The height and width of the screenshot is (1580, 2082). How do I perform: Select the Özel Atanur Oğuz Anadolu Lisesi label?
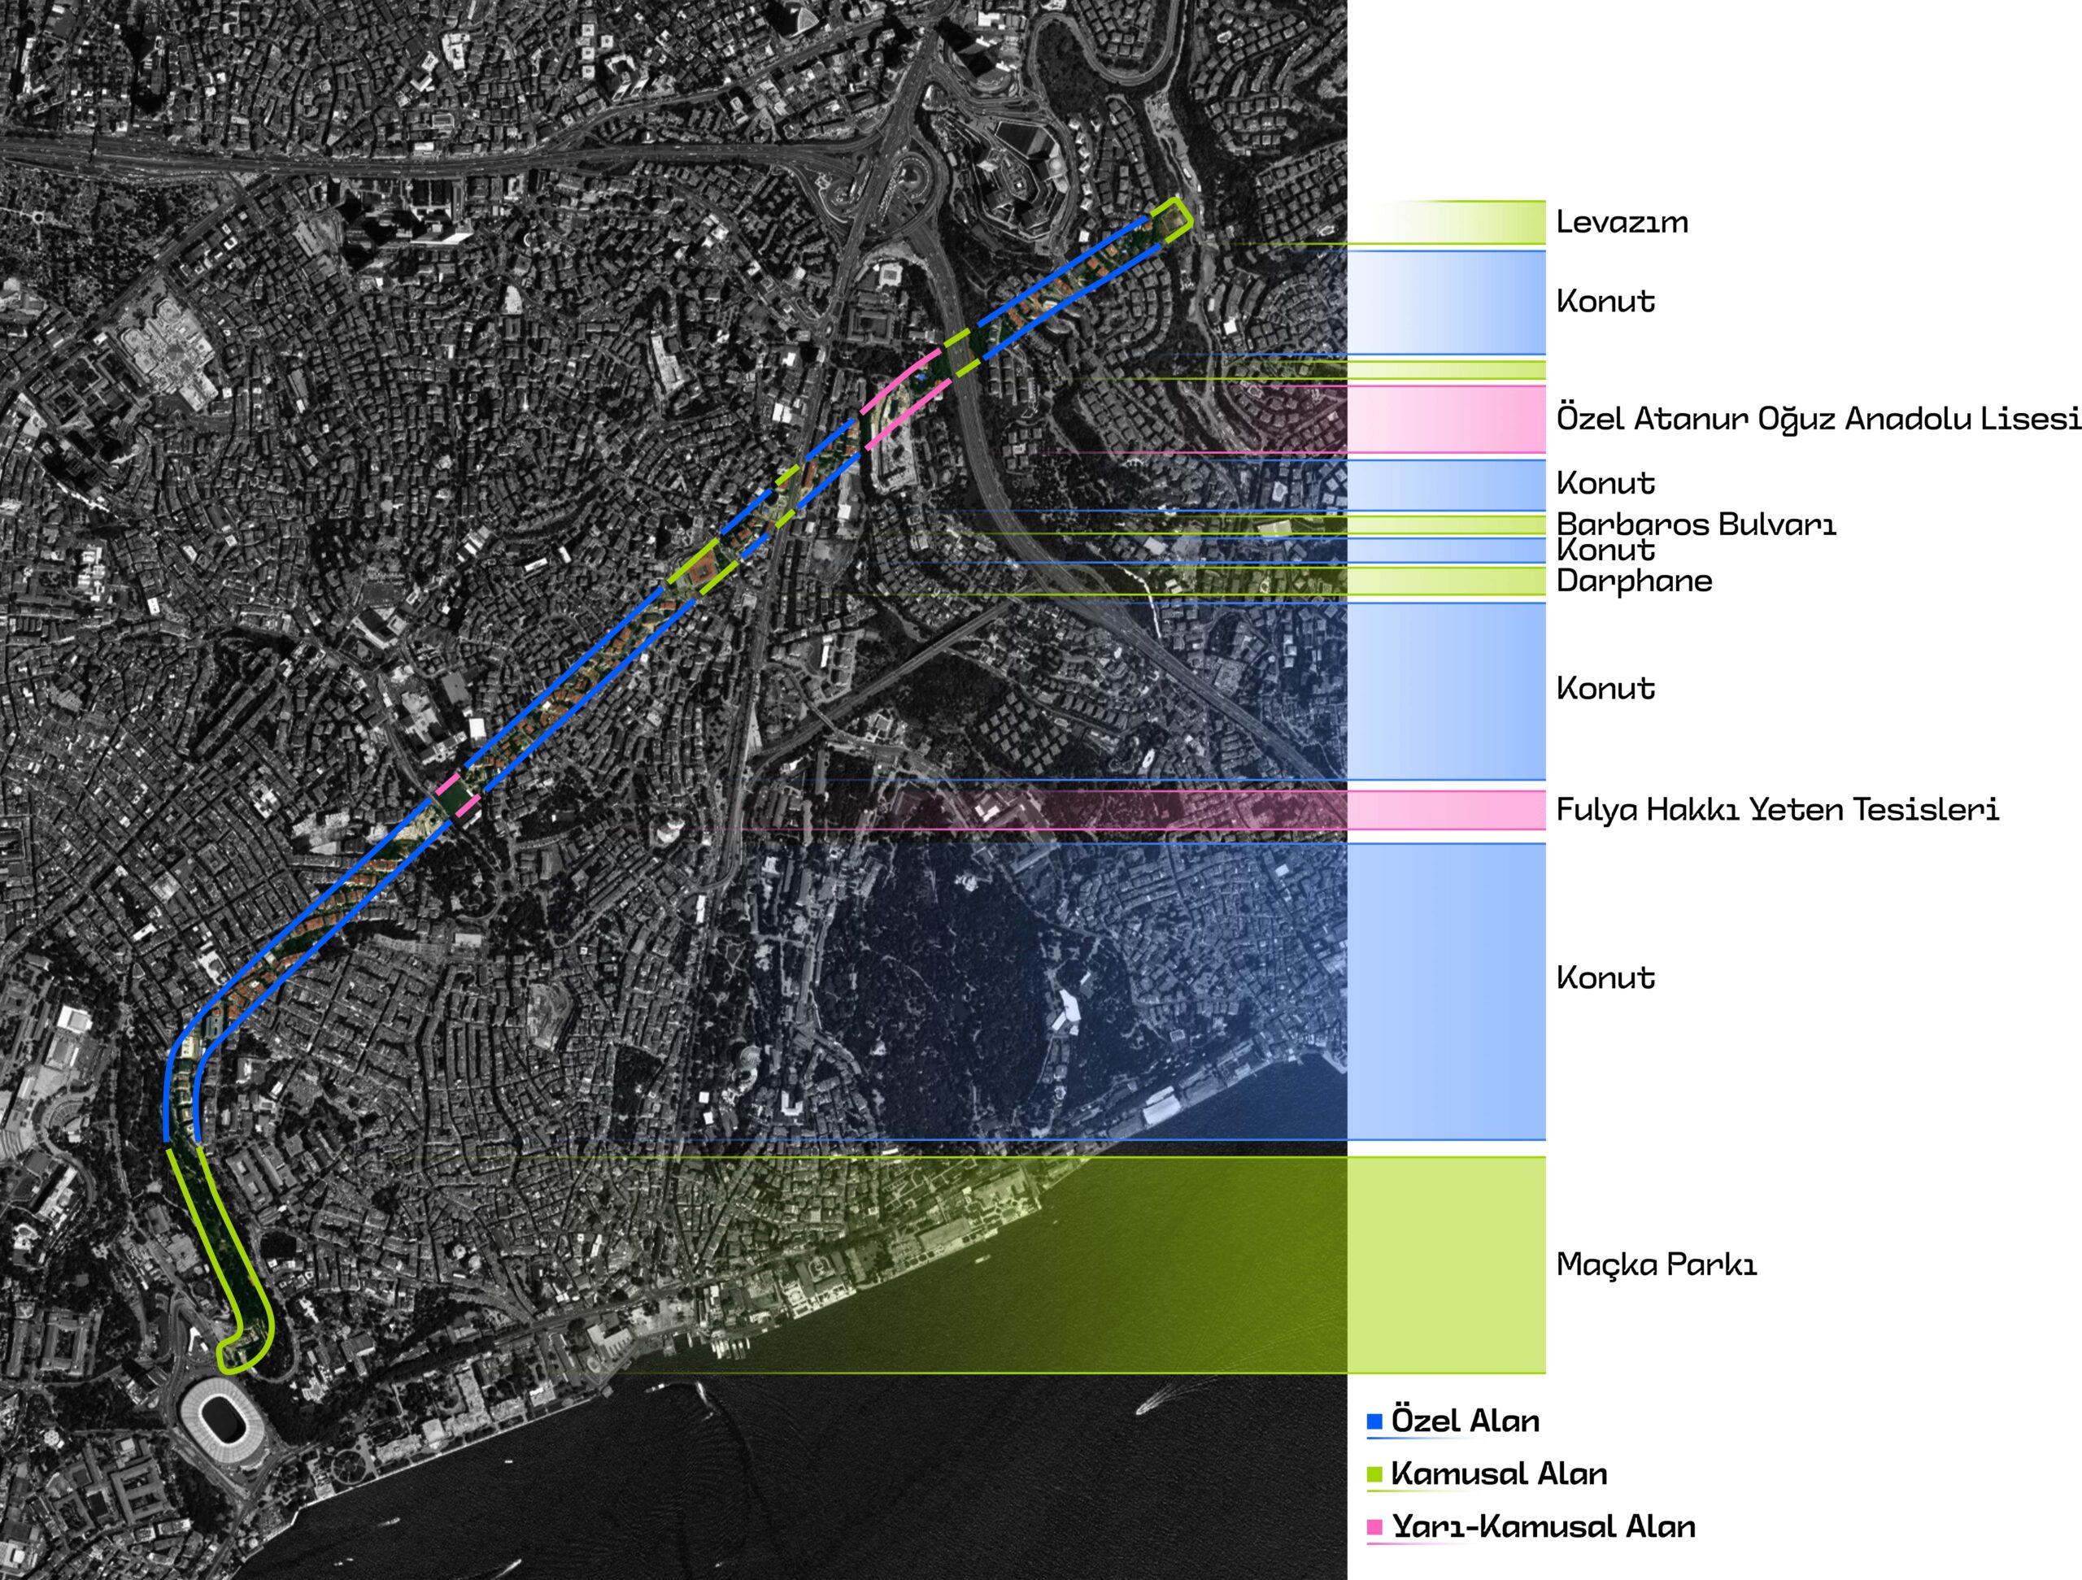pos(1818,419)
